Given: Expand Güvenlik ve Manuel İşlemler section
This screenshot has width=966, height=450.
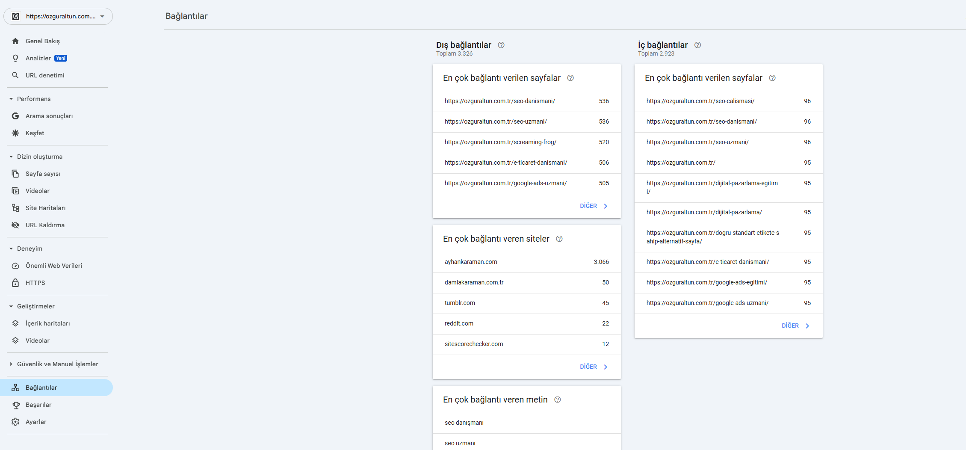Looking at the screenshot, I should click(x=11, y=364).
